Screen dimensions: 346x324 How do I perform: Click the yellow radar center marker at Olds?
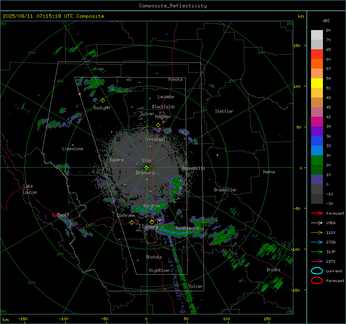click(147, 168)
